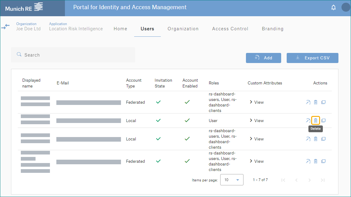The image size is (351, 197).
Task: Click the Invitation State column header
Action: click(164, 83)
